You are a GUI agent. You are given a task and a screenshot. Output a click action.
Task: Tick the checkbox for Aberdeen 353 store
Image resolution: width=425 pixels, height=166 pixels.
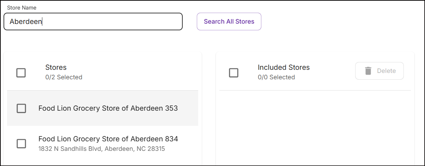point(22,109)
